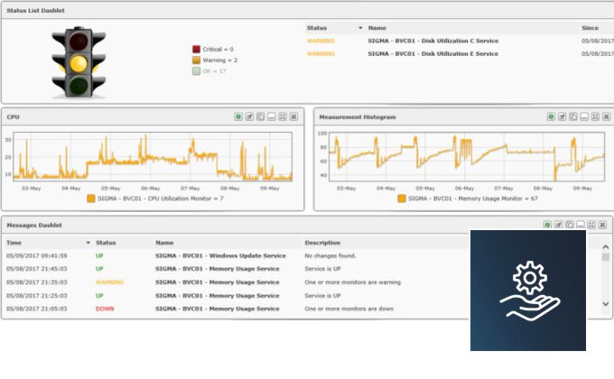Click the edit icon in Messages Dashlet header
The width and height of the screenshot is (614, 379).
pyautogui.click(x=558, y=225)
